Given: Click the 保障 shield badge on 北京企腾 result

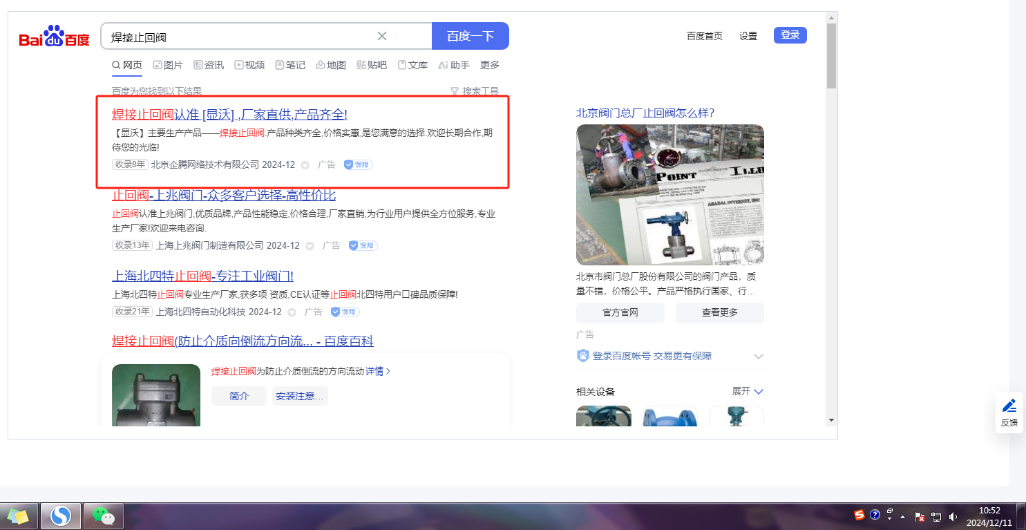Looking at the screenshot, I should click(359, 164).
